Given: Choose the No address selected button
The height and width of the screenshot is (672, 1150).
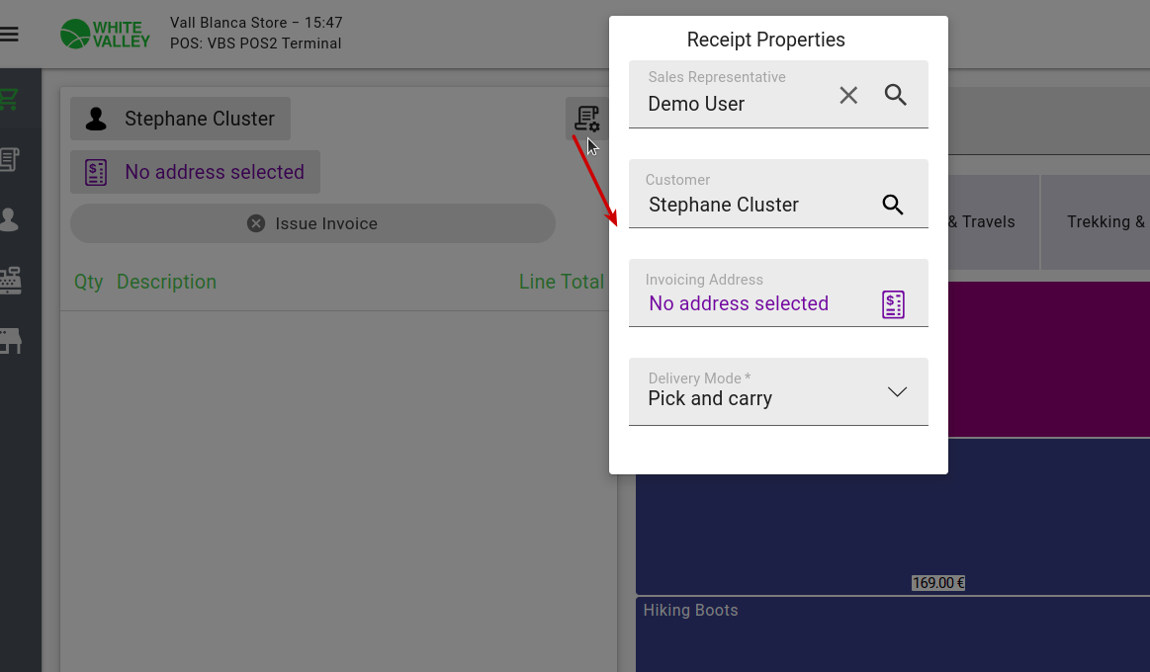Looking at the screenshot, I should coord(195,172).
